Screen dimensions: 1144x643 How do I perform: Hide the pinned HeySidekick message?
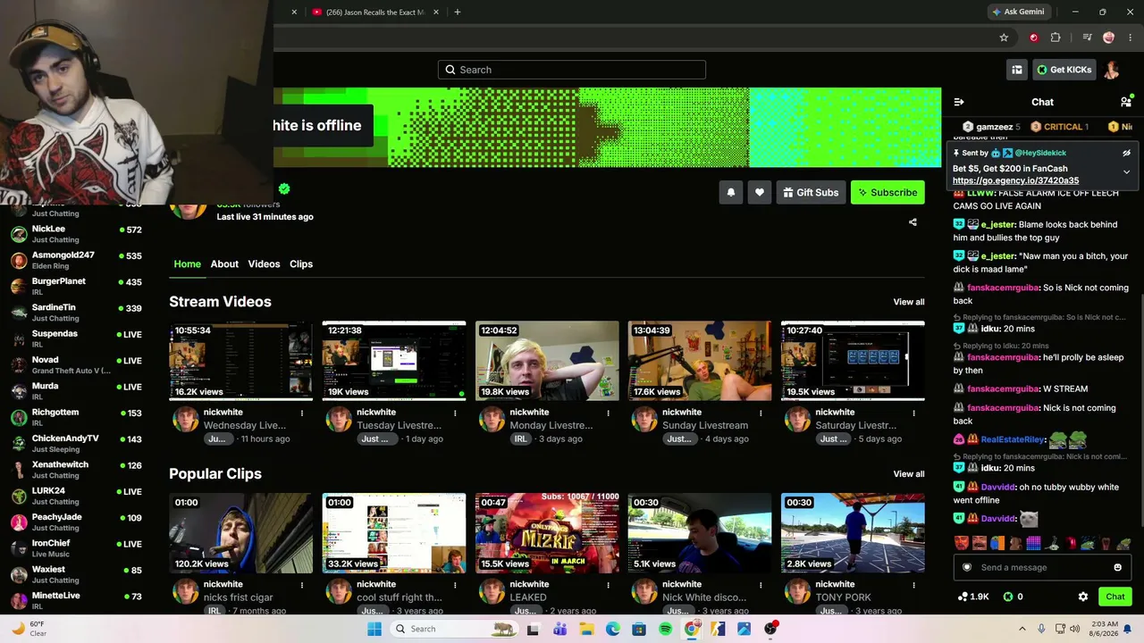(x=1126, y=153)
